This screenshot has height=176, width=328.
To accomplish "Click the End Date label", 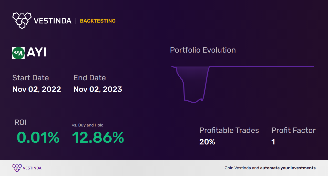I will click(89, 77).
